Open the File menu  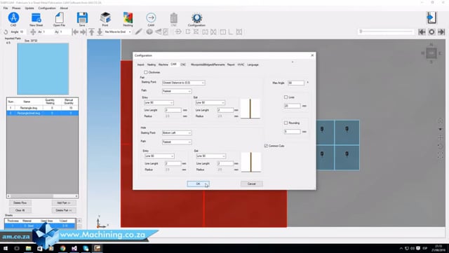coord(6,8)
